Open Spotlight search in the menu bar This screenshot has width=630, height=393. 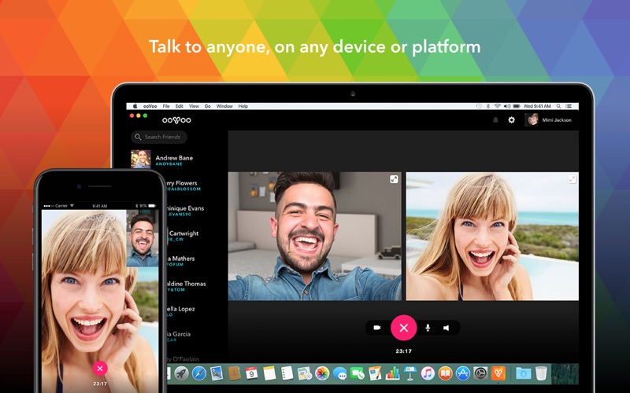[558, 106]
